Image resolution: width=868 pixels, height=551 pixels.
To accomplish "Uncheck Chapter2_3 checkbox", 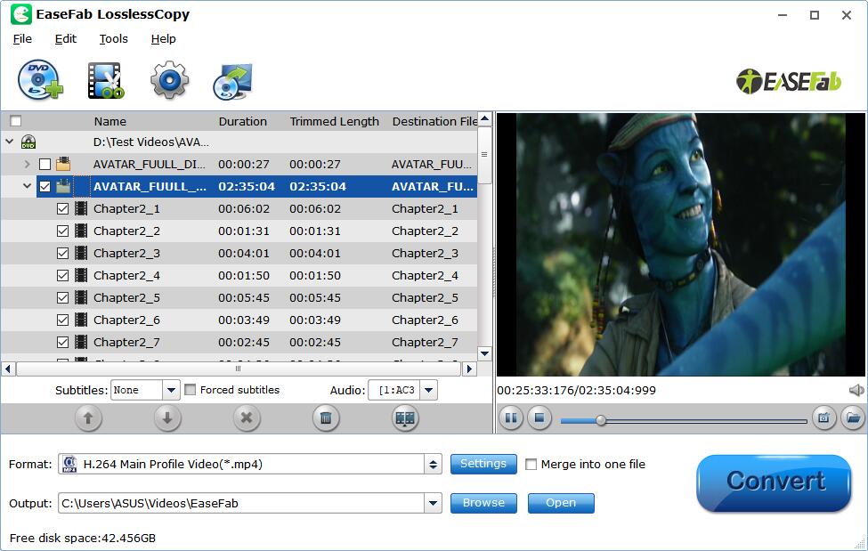I will coord(62,253).
